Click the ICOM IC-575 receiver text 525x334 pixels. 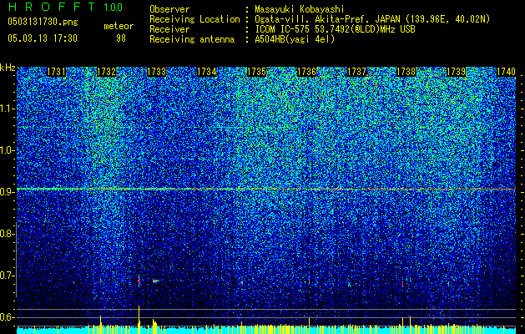335,29
